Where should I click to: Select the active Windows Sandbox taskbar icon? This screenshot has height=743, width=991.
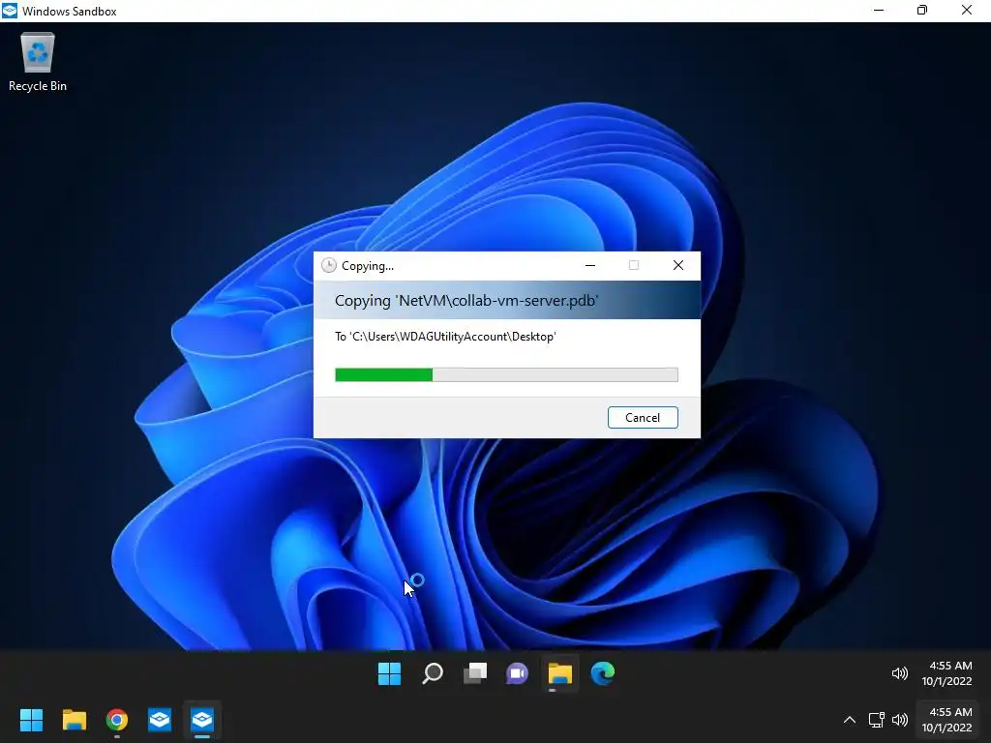coord(202,720)
